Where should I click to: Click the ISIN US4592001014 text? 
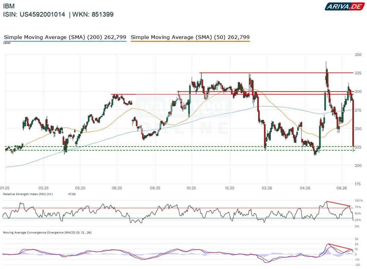coord(34,14)
